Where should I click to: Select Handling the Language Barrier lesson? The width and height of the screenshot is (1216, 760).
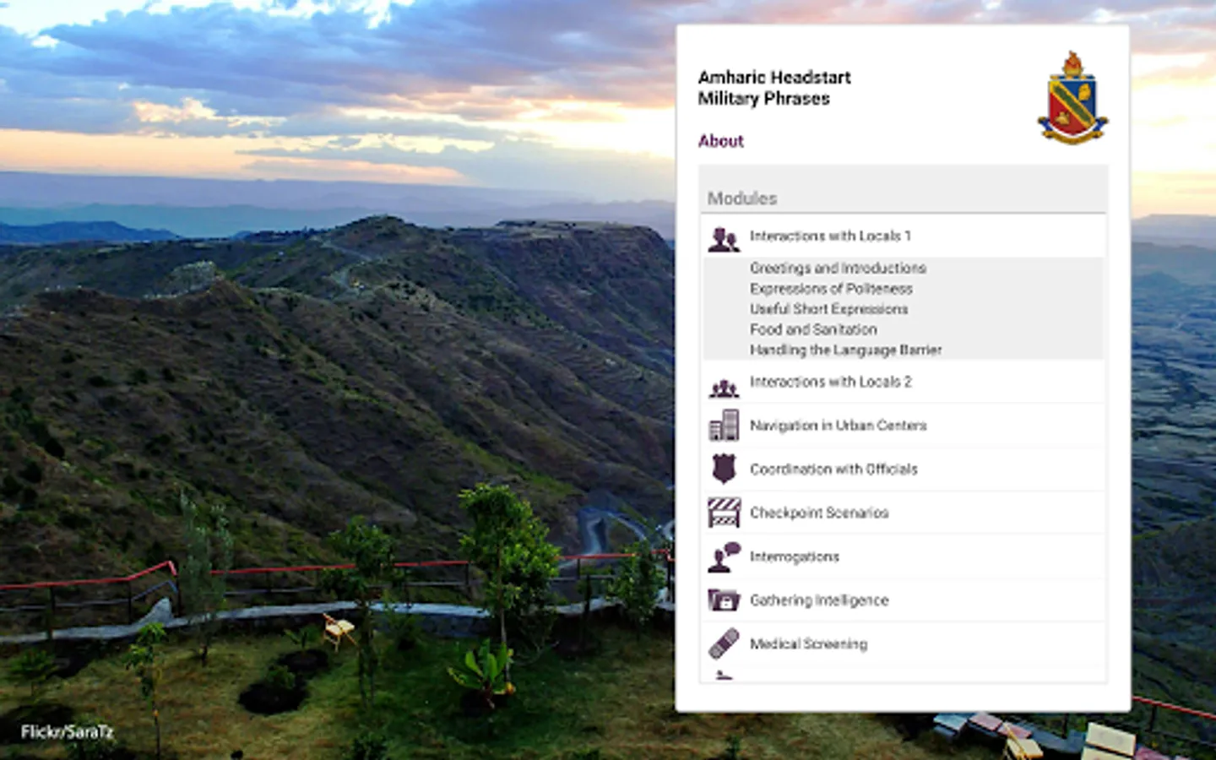tap(845, 350)
